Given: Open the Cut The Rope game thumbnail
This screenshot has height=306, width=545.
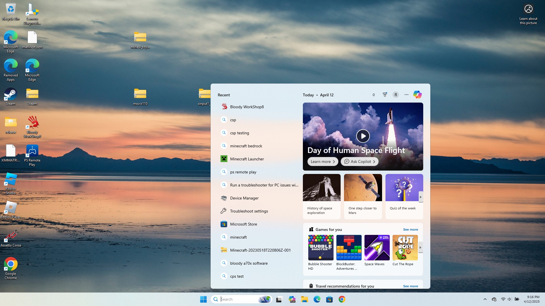Looking at the screenshot, I should pos(405,247).
